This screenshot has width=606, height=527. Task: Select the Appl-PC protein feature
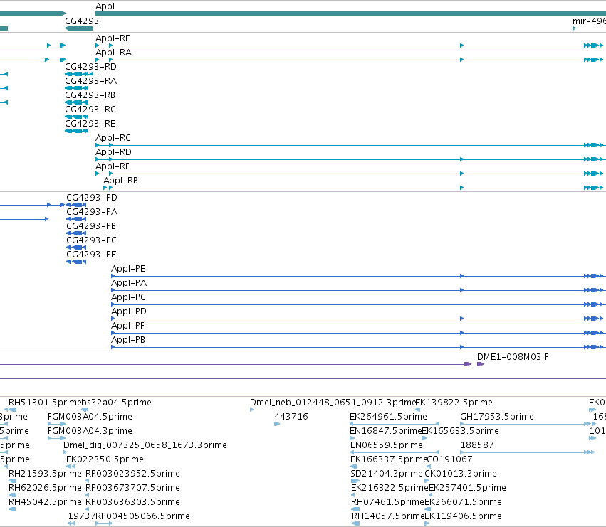pos(128,297)
